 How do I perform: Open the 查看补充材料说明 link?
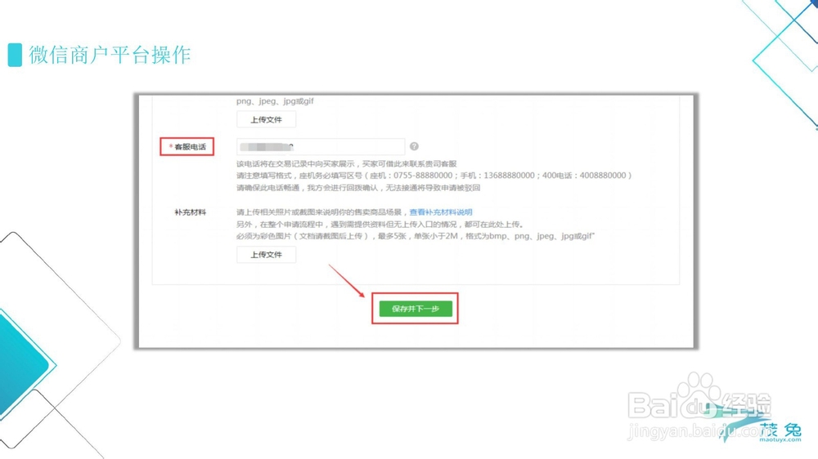coord(441,212)
